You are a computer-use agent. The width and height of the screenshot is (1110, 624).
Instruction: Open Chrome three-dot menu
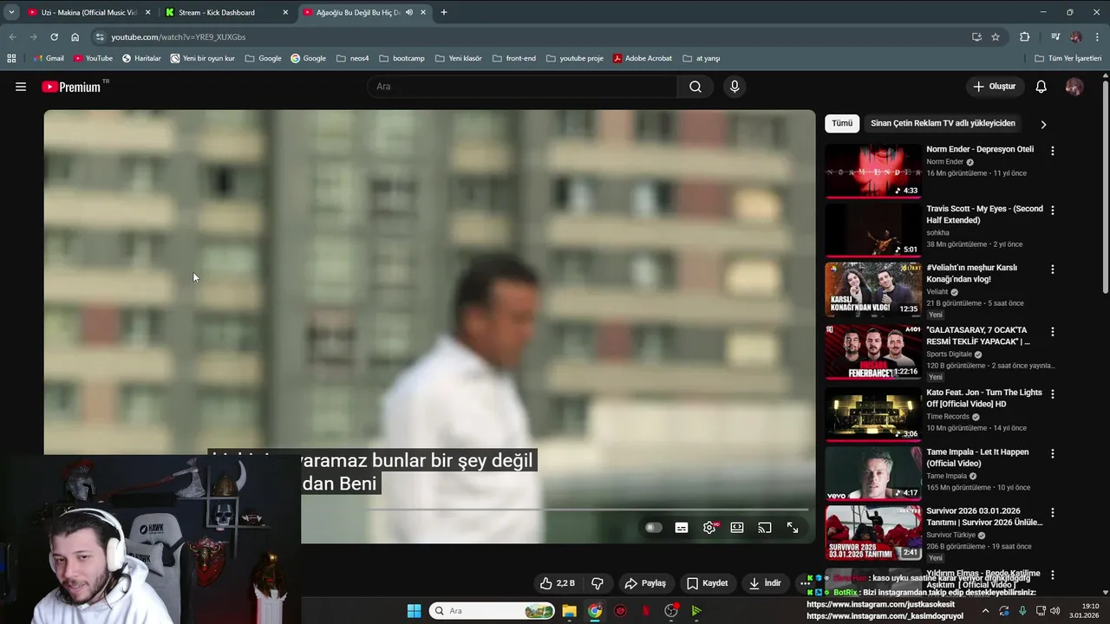click(x=1098, y=37)
